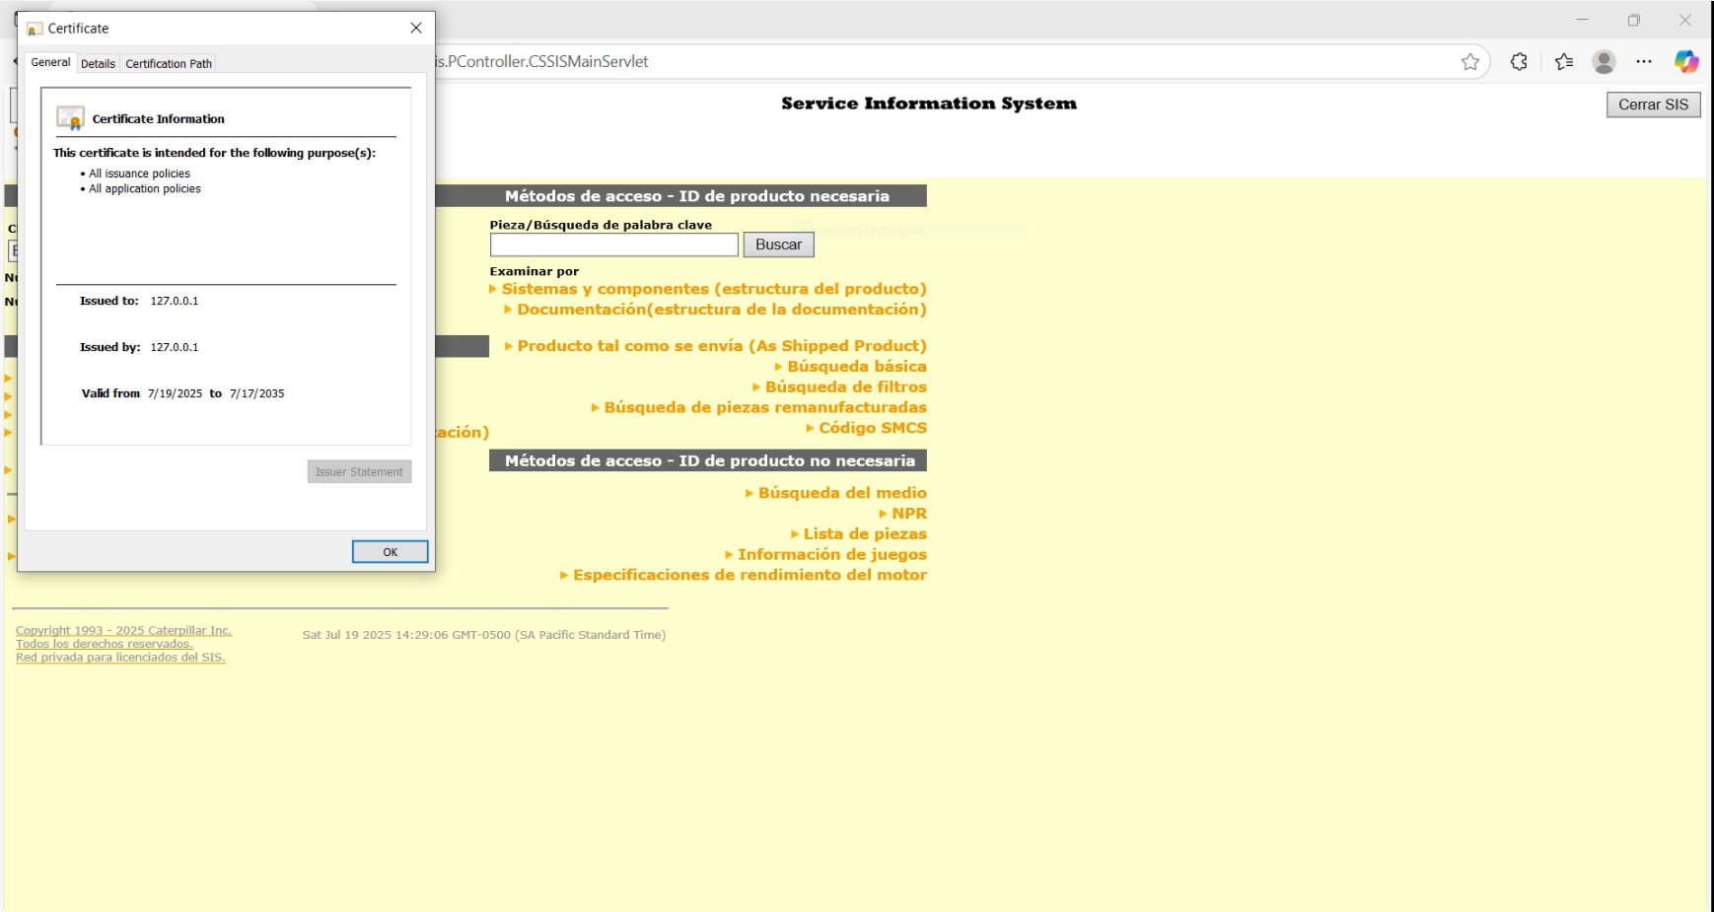1714x912 pixels.
Task: Open Copilot icon in browser toolbar
Action: (1686, 62)
